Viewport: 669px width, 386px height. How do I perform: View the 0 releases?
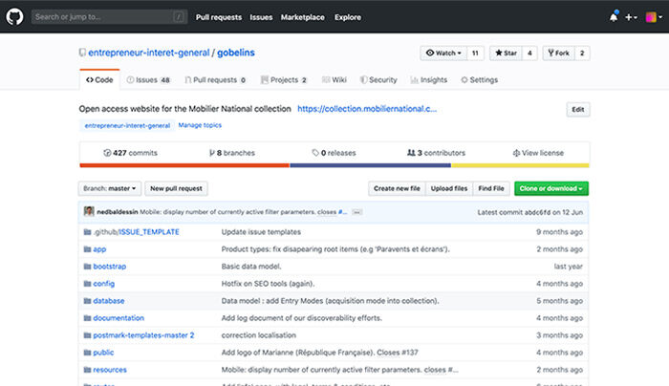(334, 153)
